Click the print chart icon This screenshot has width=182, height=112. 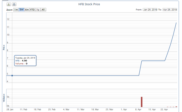pyautogui.click(x=14, y=5)
